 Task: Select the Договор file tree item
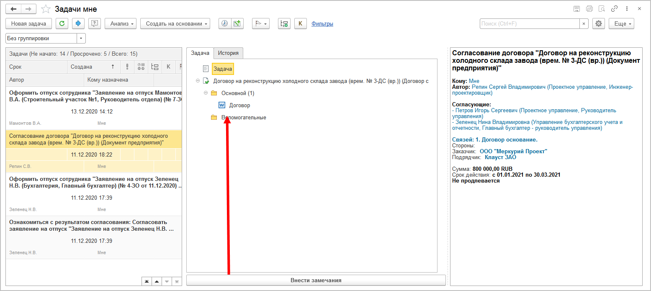click(239, 106)
